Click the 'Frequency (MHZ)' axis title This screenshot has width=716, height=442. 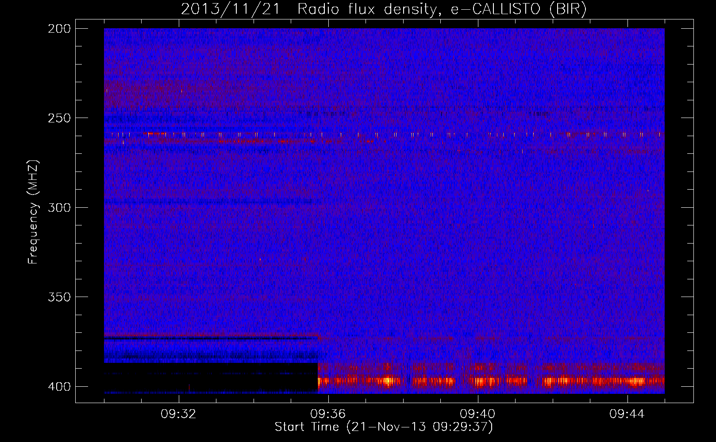33,212
